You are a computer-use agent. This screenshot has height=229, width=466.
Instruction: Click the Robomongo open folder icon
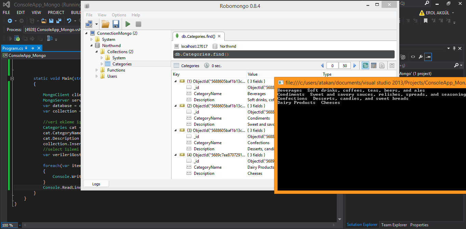(106, 24)
